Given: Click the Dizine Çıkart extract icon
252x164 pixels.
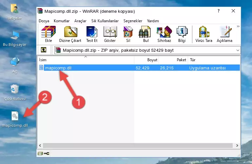Looking at the screenshot, I should click(70, 34).
